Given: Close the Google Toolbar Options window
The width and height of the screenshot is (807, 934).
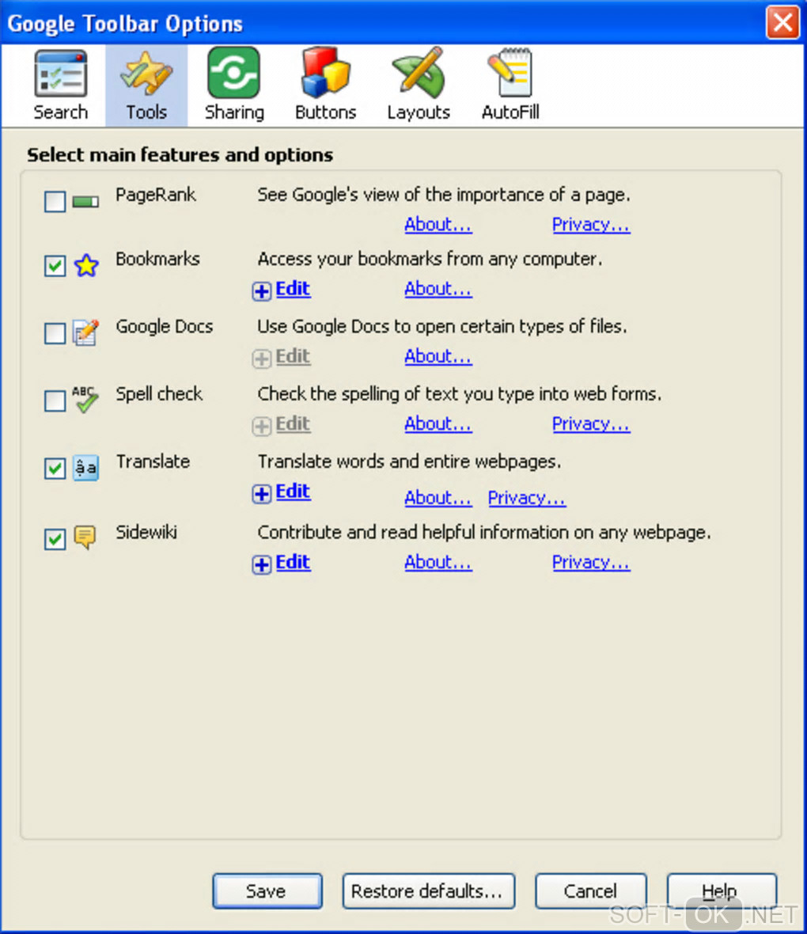Looking at the screenshot, I should (x=782, y=23).
